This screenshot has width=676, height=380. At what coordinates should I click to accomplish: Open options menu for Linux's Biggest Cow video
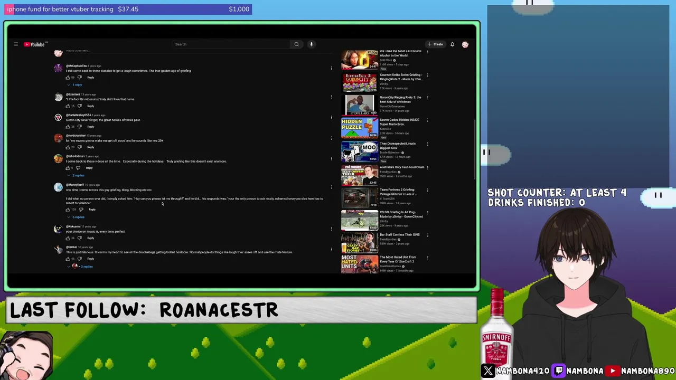coord(427,144)
